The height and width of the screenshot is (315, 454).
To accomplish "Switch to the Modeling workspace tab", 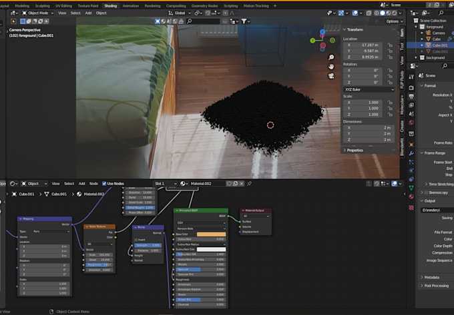I will pyautogui.click(x=22, y=6).
